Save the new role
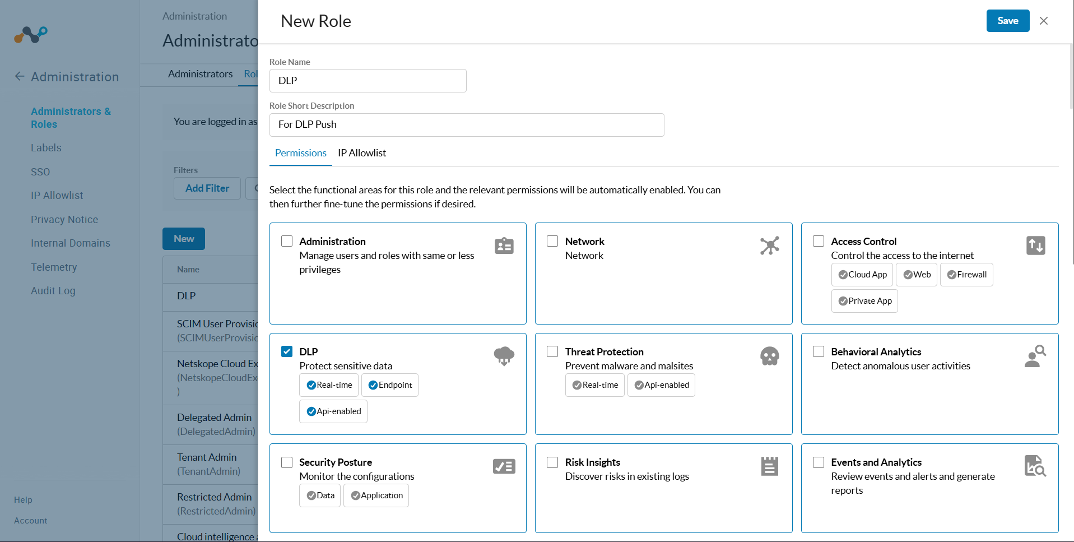1074x542 pixels. pos(1008,21)
